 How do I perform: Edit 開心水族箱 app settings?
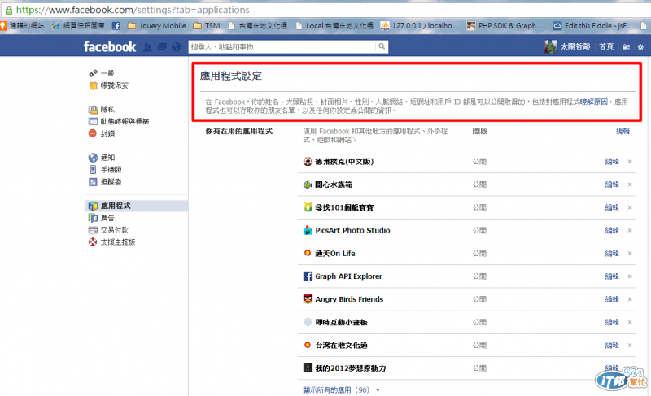[x=612, y=185]
